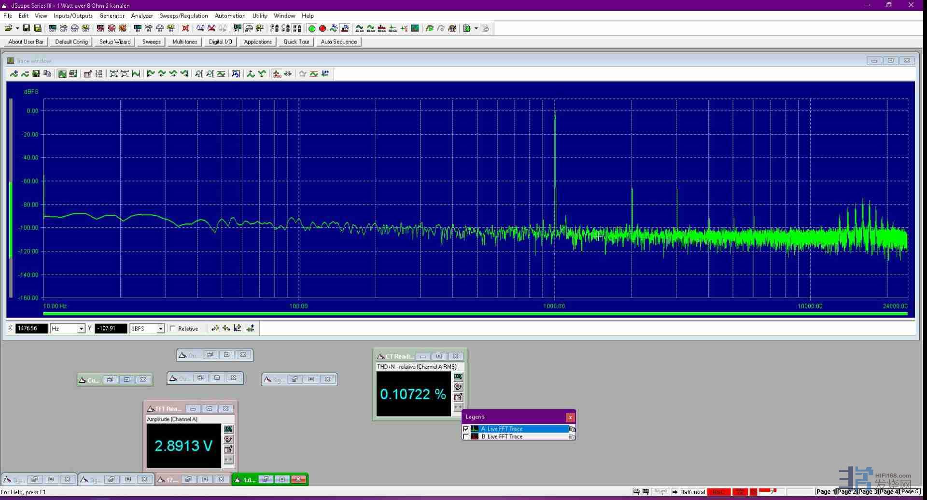Open the Hz unit dropdown for X
The image size is (927, 500).
pyautogui.click(x=81, y=329)
